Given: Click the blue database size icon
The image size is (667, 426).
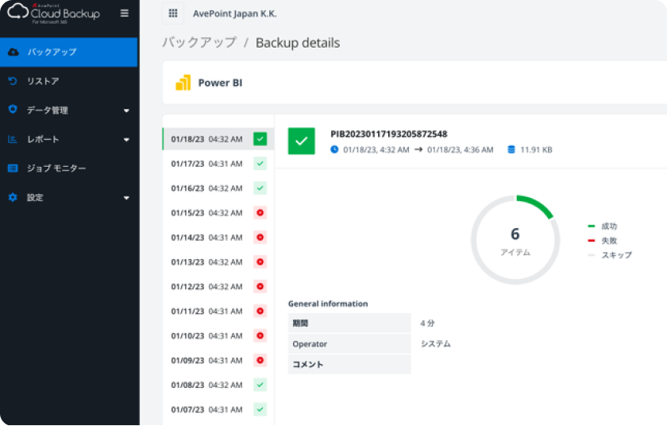Looking at the screenshot, I should click(511, 149).
